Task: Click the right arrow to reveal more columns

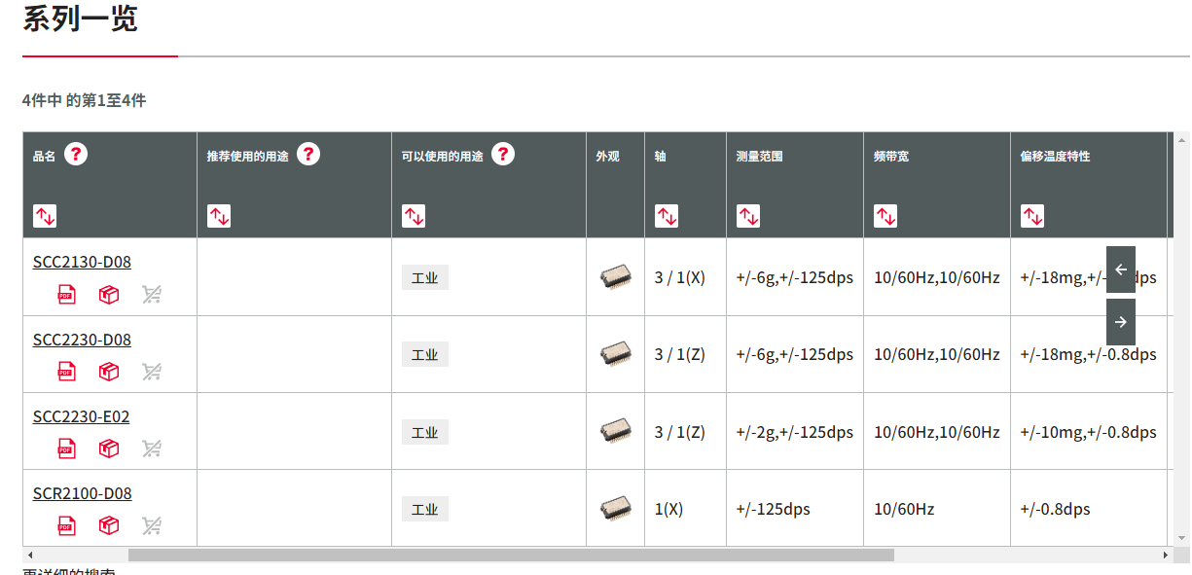Action: pos(1120,321)
